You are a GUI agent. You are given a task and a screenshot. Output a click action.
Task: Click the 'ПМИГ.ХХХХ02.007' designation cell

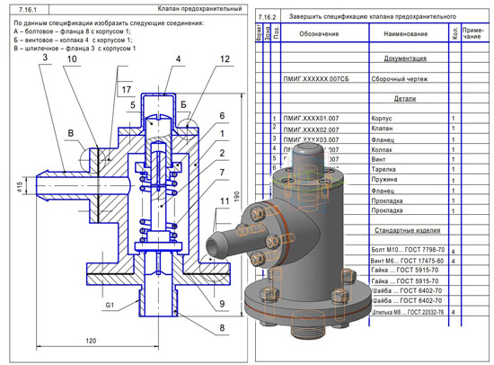(x=311, y=129)
